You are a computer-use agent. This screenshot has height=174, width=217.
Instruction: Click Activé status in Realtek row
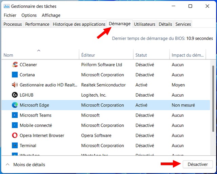coord(141,85)
